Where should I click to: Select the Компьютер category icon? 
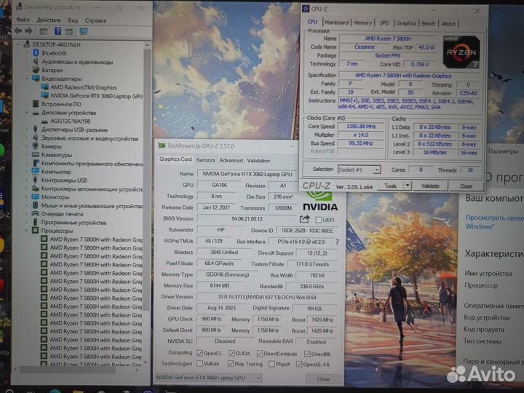tap(36, 172)
